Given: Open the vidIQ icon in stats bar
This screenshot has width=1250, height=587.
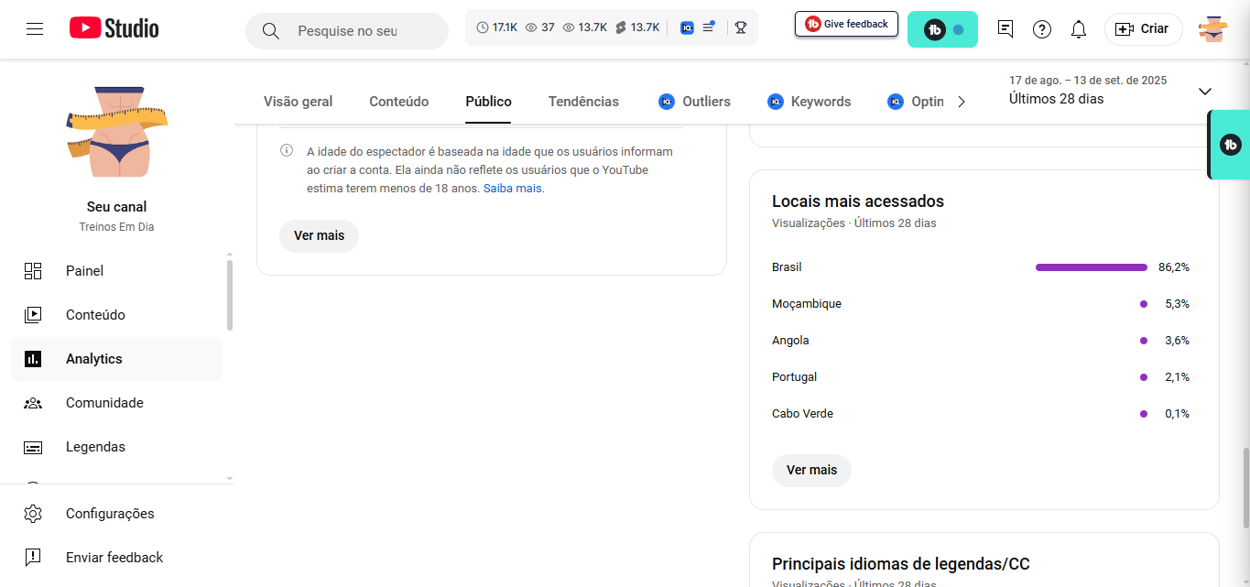Looking at the screenshot, I should (x=687, y=27).
